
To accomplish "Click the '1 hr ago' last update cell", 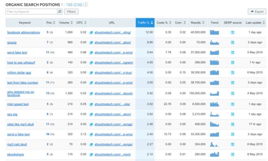I will click(255, 62).
